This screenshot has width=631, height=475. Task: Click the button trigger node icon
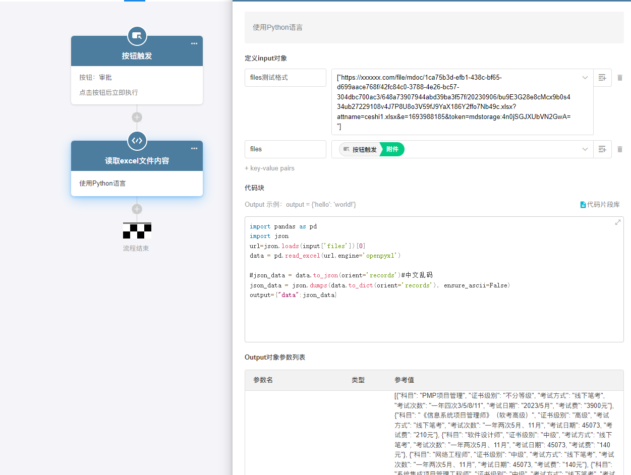137,36
